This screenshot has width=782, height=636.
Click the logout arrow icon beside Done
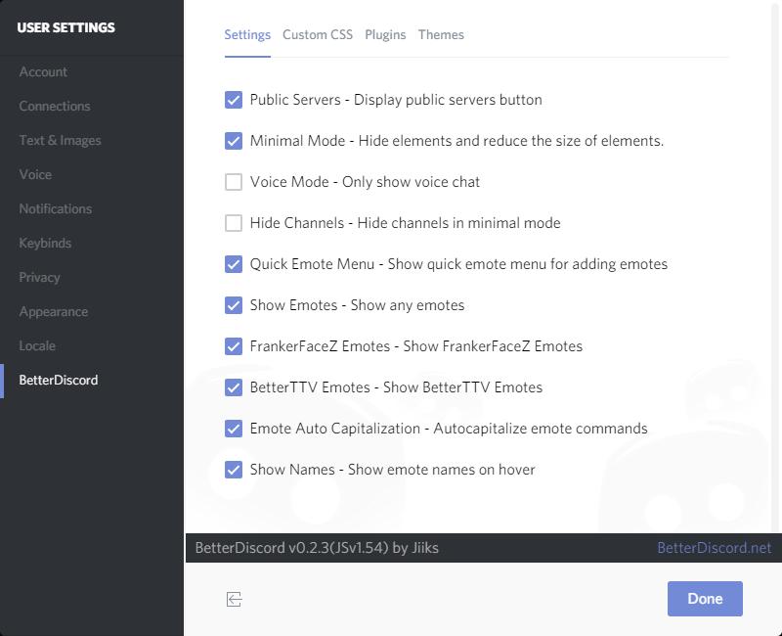[234, 599]
